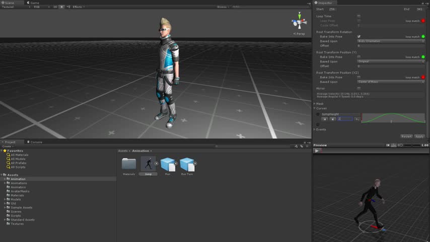This screenshot has width=430, height=242.
Task: Switch to the Console tab
Action: [35, 142]
